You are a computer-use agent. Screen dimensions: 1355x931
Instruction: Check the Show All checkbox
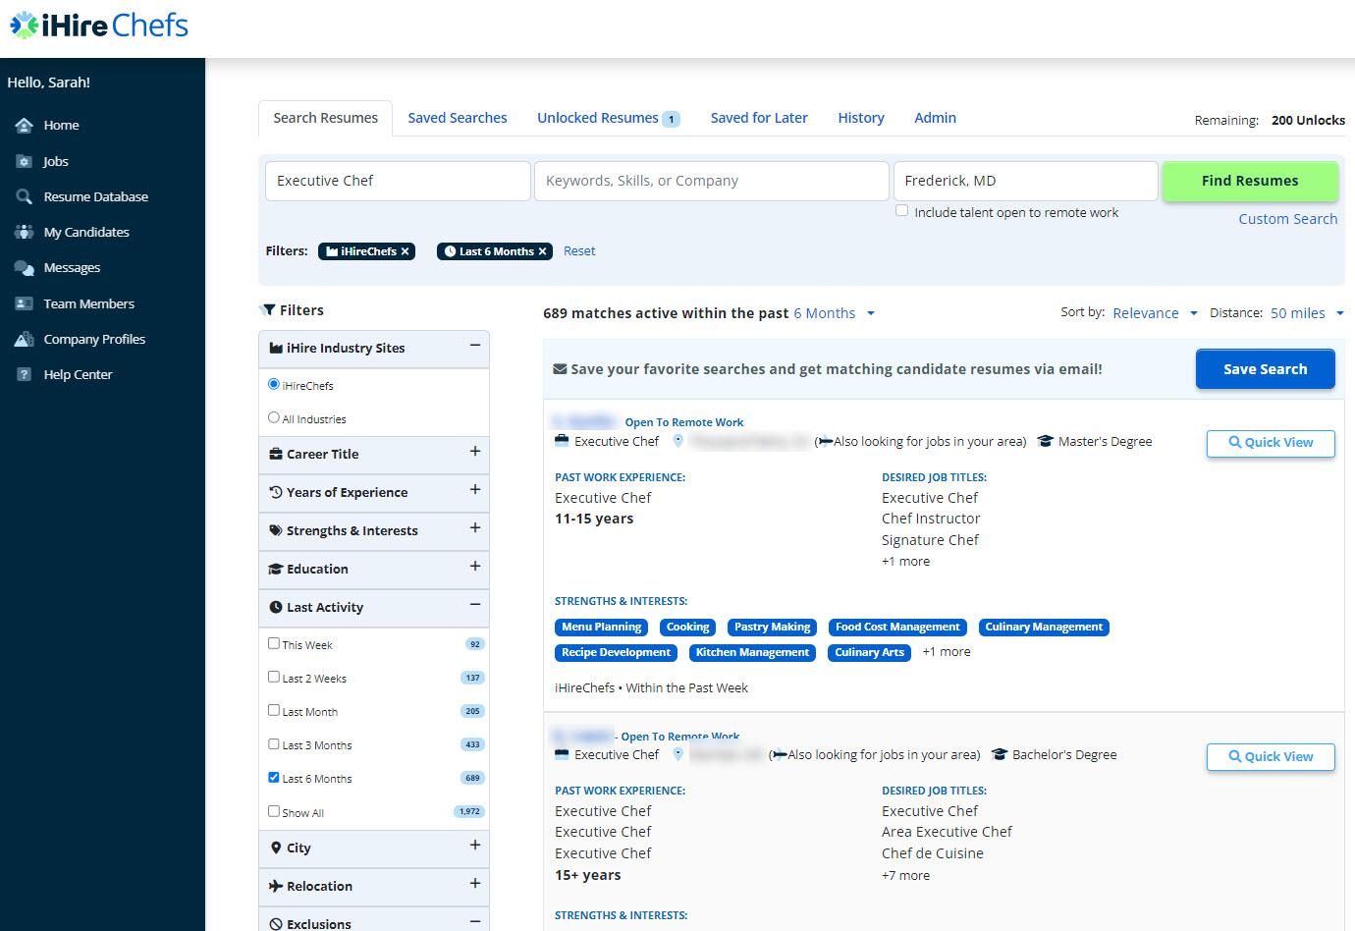tap(274, 811)
